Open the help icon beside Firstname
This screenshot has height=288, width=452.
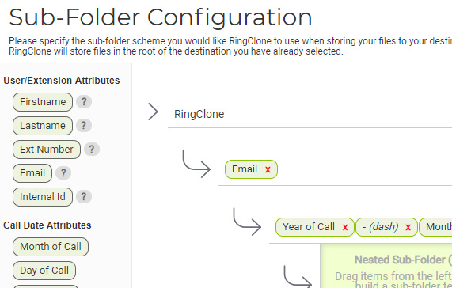tap(84, 101)
